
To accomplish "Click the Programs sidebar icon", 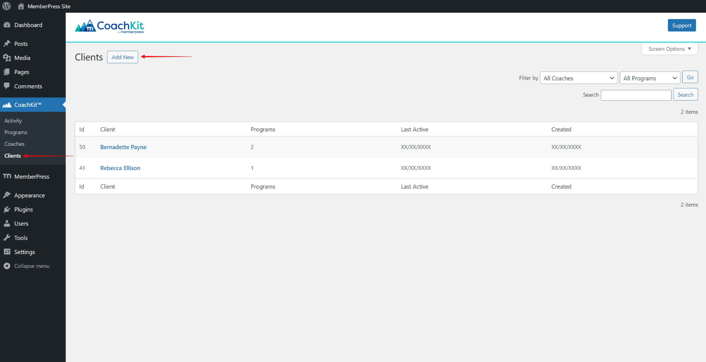I will pos(16,132).
